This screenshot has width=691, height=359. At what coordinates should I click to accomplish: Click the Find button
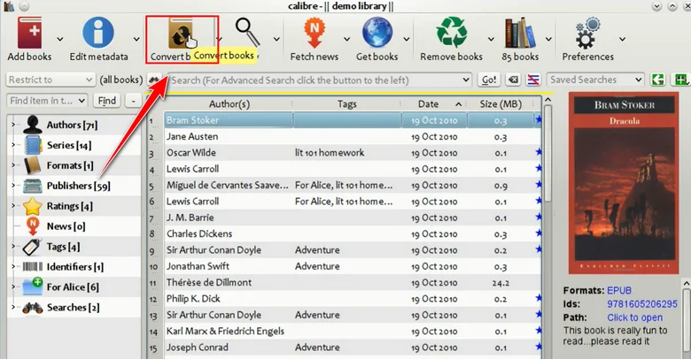[x=107, y=101]
